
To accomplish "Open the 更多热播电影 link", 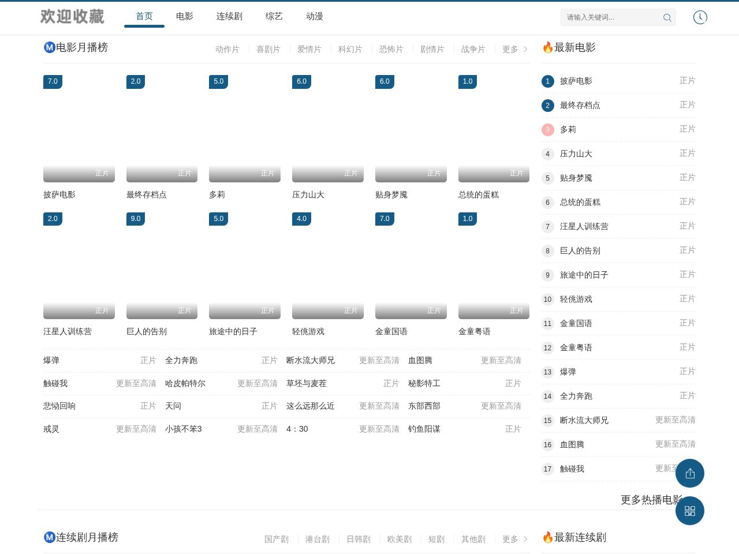I will (x=652, y=500).
